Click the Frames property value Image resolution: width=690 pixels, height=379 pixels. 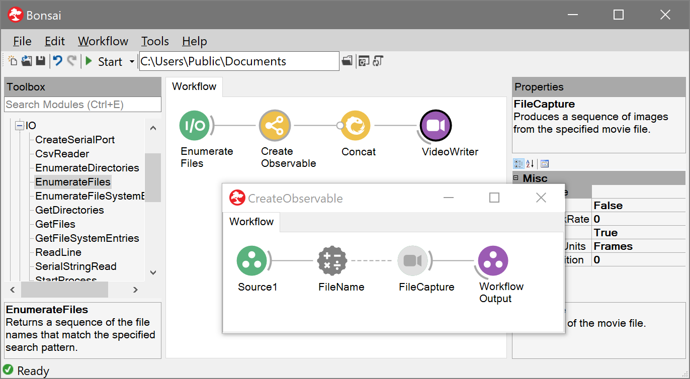tap(638, 246)
